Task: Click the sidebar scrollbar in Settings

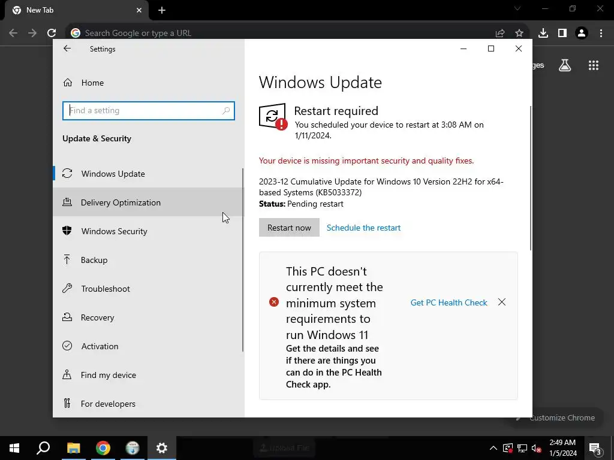Action: pyautogui.click(x=243, y=260)
